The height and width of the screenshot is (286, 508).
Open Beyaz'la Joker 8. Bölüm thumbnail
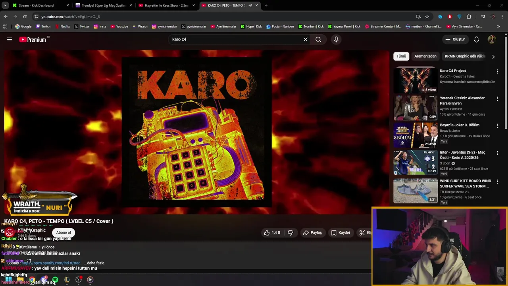tap(416, 135)
